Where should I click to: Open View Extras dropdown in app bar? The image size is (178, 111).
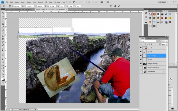[x=75, y=2]
